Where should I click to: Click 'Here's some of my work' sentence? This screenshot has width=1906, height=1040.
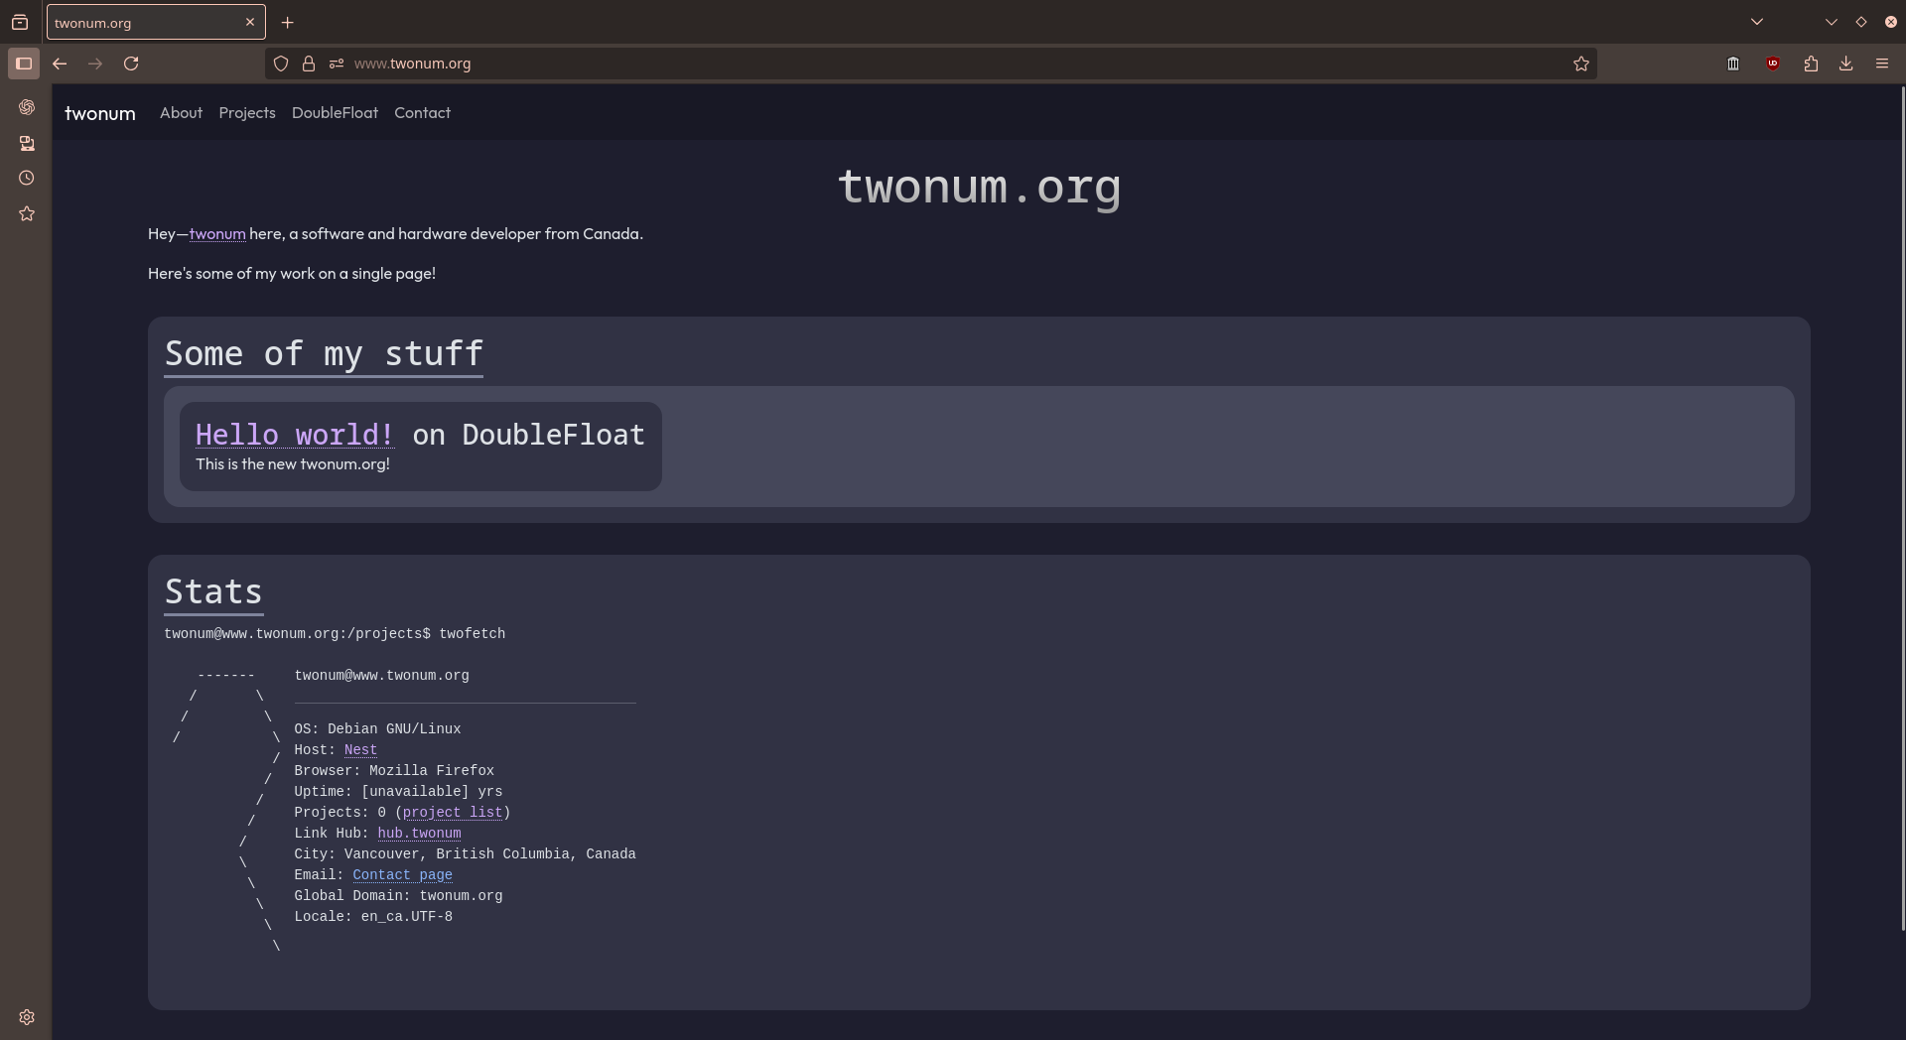click(x=292, y=274)
